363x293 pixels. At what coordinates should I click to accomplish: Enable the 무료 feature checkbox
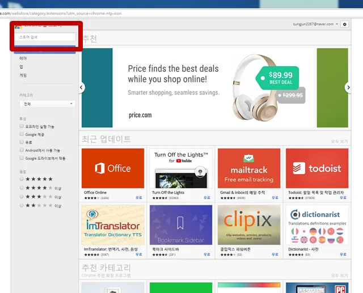click(x=22, y=142)
